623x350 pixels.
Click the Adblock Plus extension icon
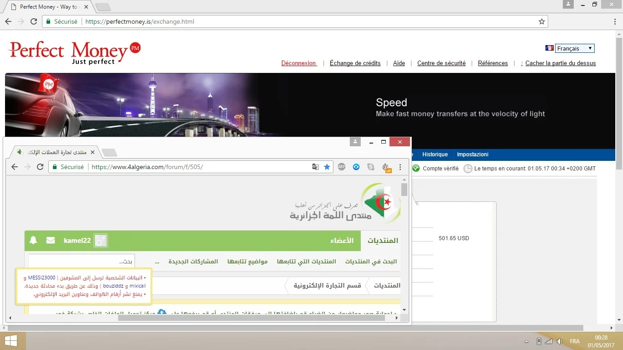[x=342, y=167]
